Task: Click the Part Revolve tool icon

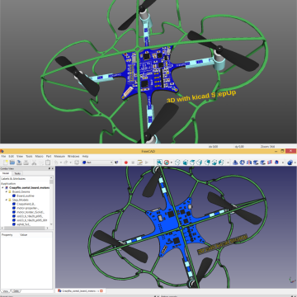Action: click(x=243, y=163)
